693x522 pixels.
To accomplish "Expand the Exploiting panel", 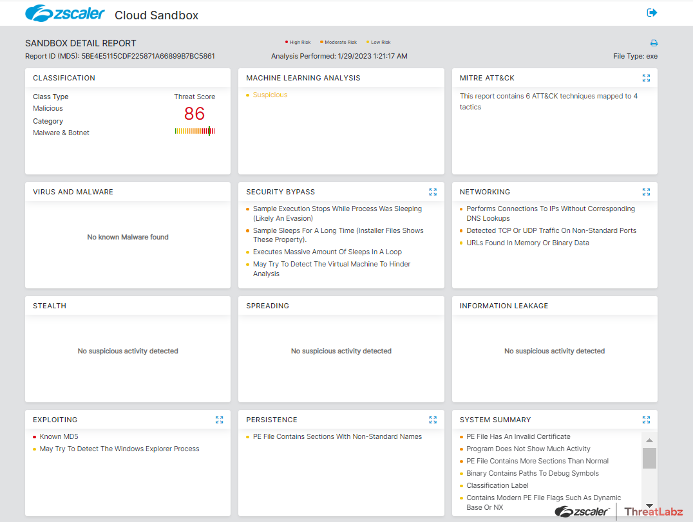I will pyautogui.click(x=219, y=419).
